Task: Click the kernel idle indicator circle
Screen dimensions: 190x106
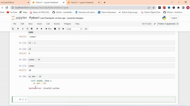Action: (x=178, y=24)
